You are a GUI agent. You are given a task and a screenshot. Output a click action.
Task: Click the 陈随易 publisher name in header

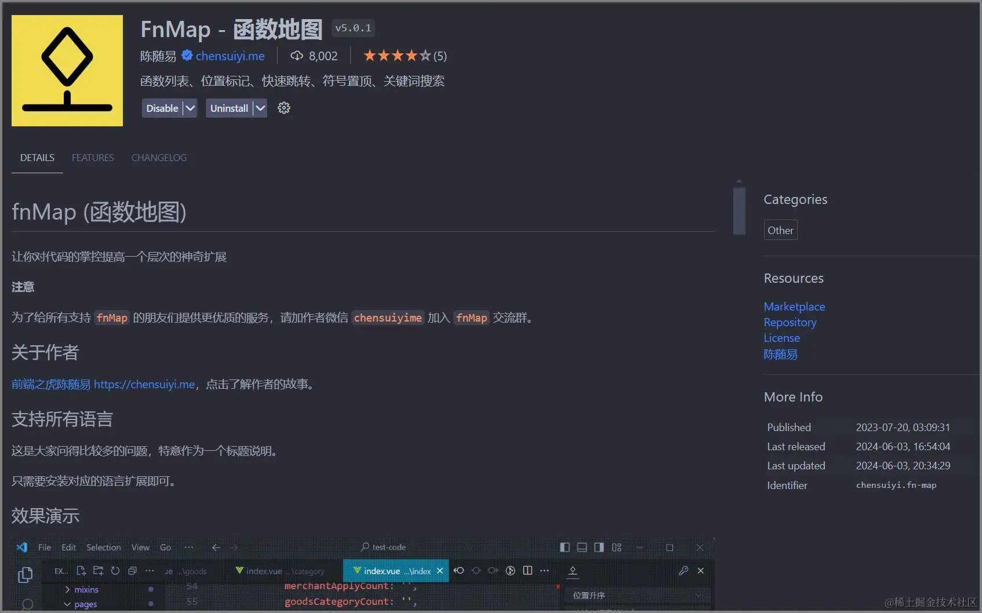(x=158, y=56)
